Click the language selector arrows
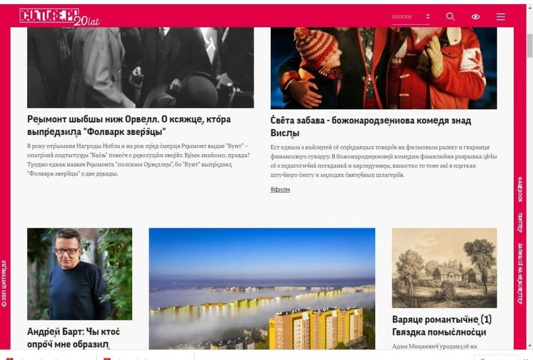Screen dimensions: 533x360 [x=427, y=17]
